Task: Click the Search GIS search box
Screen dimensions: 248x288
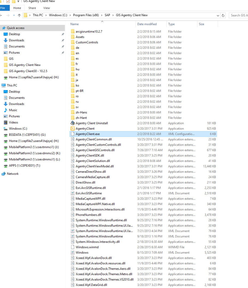Action: coord(238,15)
